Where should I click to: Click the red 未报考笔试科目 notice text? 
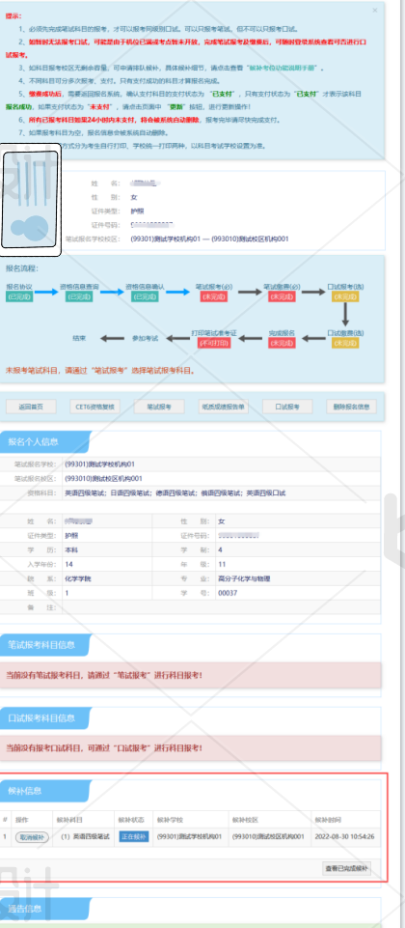click(100, 371)
